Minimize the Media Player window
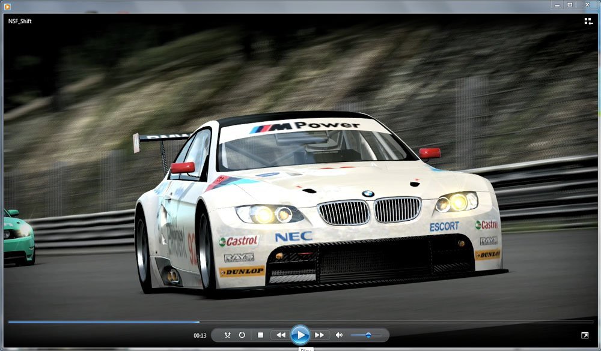 tap(557, 5)
